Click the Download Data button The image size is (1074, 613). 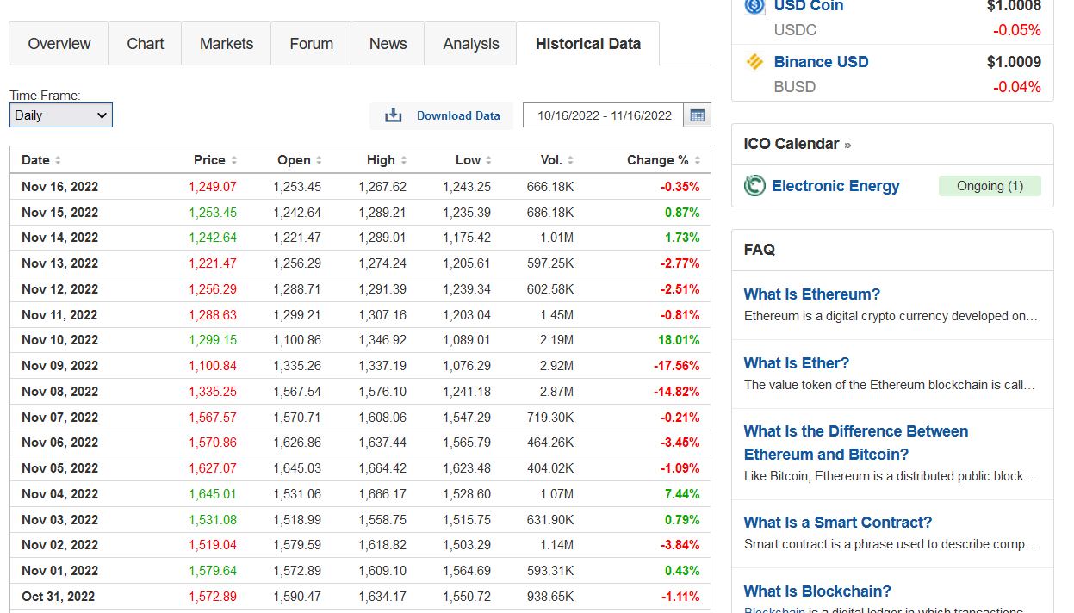pos(441,115)
